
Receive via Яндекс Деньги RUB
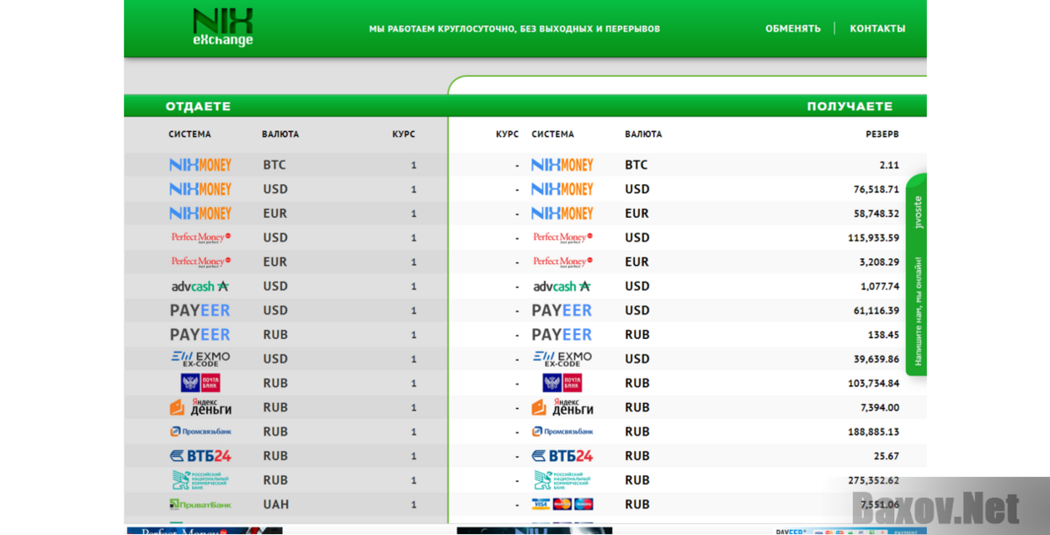[x=688, y=407]
